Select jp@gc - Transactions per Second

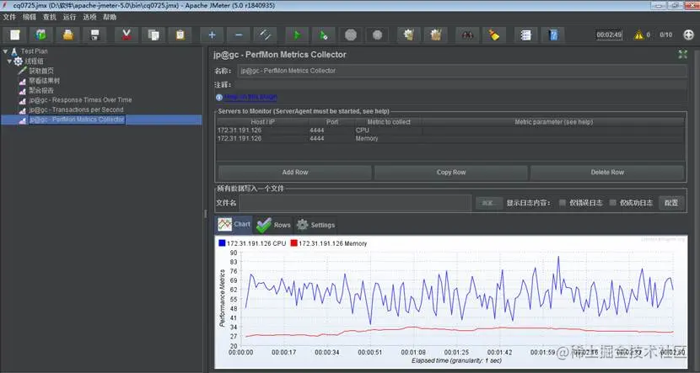(77, 109)
